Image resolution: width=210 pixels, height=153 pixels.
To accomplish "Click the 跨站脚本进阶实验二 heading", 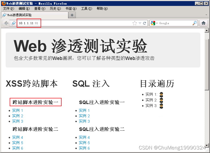I will click(x=35, y=129).
